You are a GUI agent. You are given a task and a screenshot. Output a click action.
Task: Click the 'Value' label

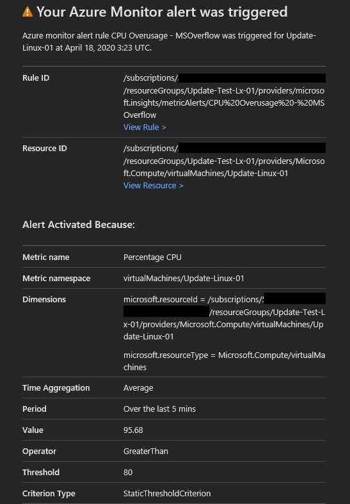click(x=33, y=430)
